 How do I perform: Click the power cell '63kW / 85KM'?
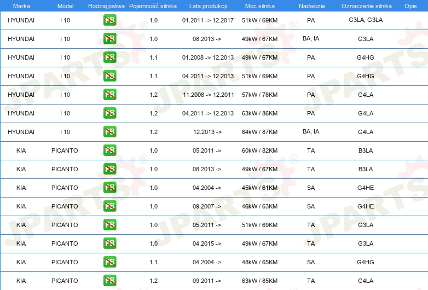259,281
